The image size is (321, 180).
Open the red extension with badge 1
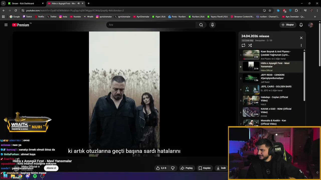[284, 11]
